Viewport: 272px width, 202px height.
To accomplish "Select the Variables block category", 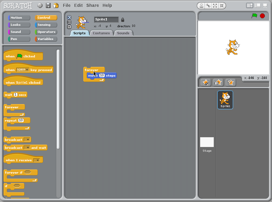I will [46, 39].
